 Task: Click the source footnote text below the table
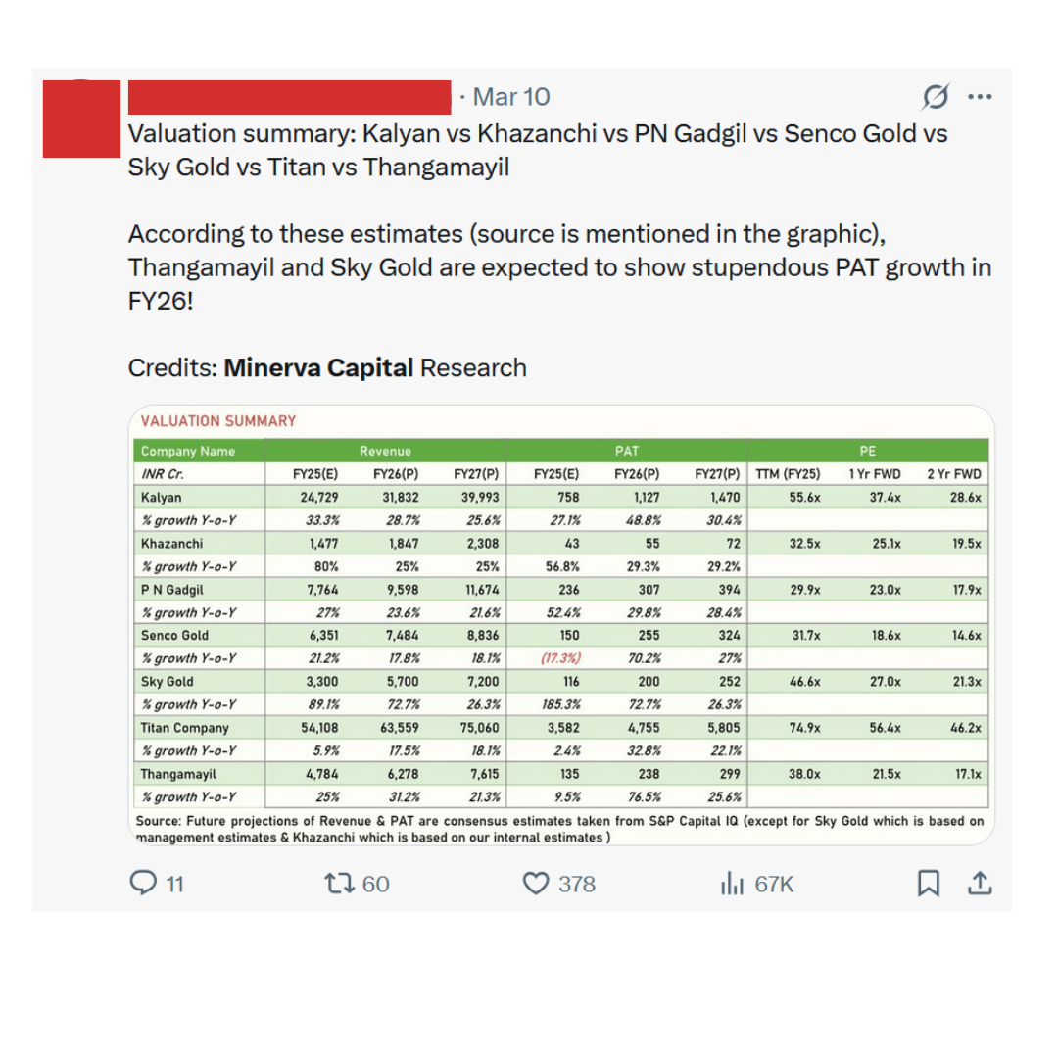558,829
